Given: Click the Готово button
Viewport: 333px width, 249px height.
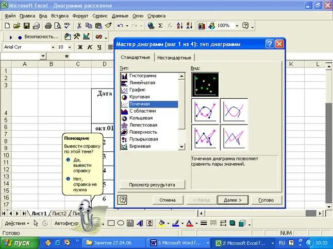Looking at the screenshot, I should point(266,200).
